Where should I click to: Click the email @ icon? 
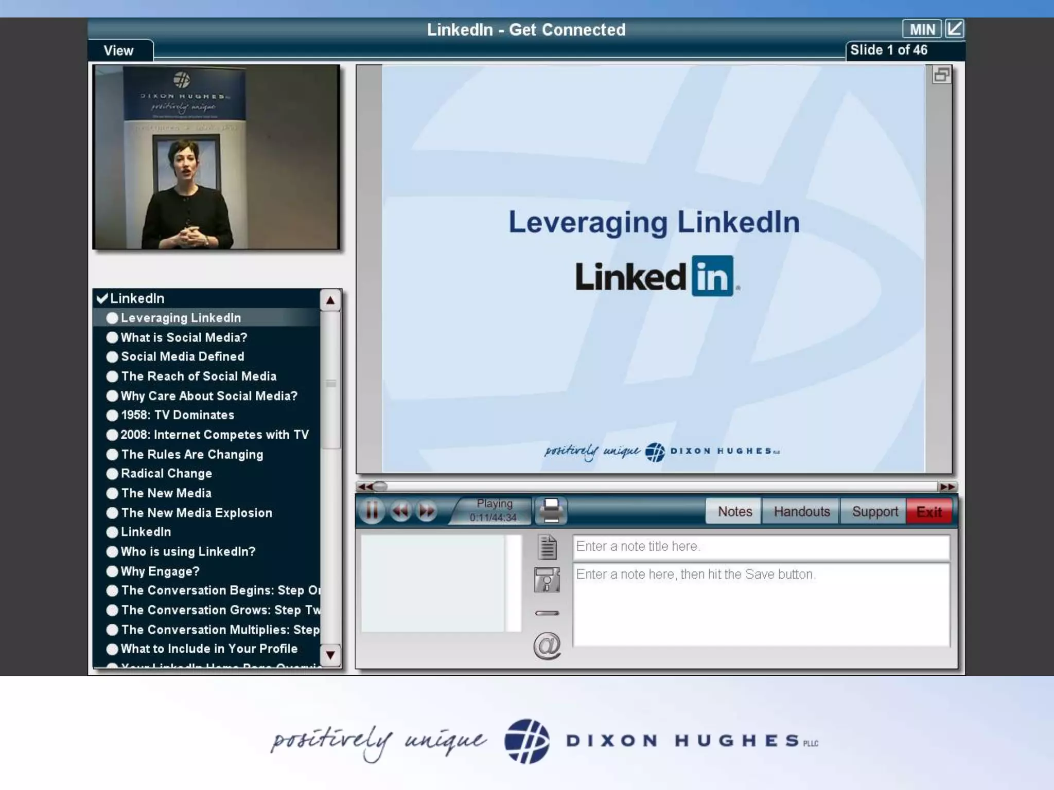click(x=547, y=645)
